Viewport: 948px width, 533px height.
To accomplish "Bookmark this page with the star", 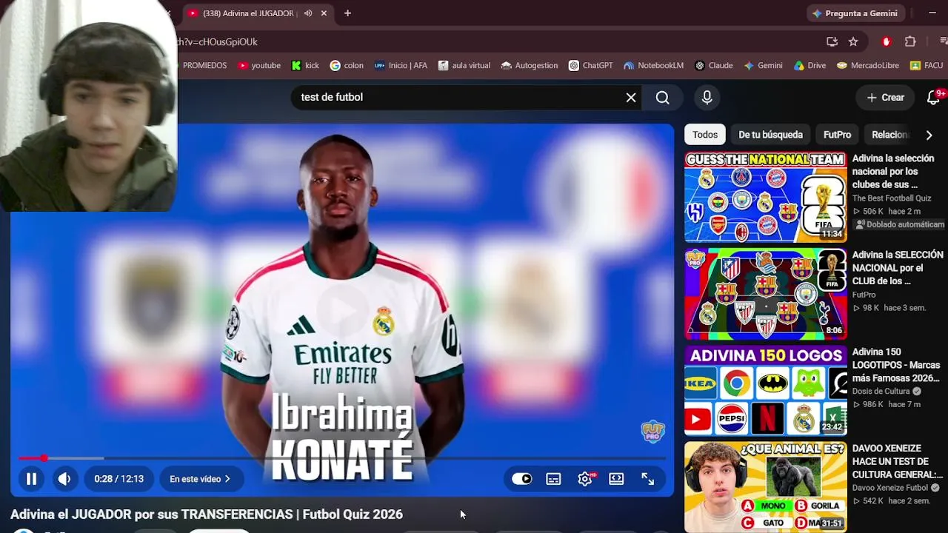I will [x=853, y=42].
